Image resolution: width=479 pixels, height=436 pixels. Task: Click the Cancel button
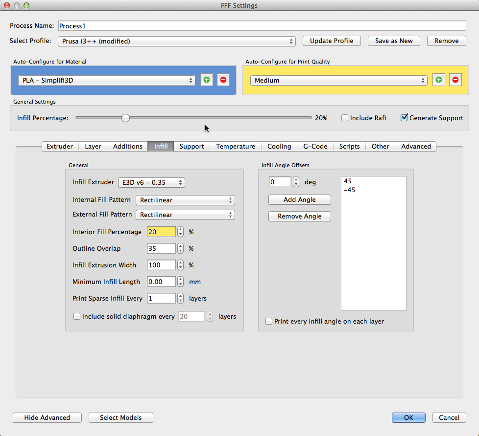[449, 418]
